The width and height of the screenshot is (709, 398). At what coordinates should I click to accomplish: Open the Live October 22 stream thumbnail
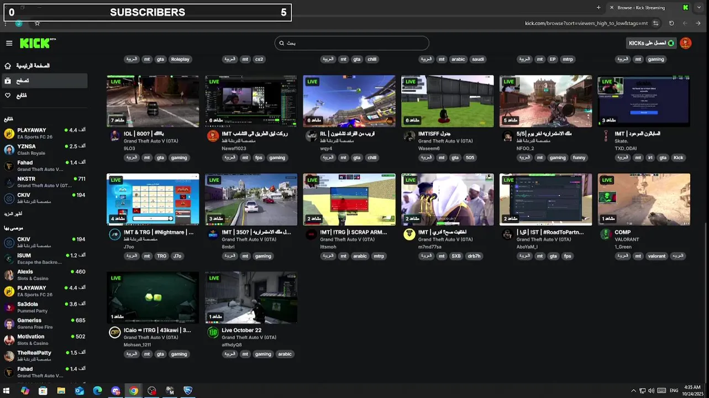coord(251,297)
